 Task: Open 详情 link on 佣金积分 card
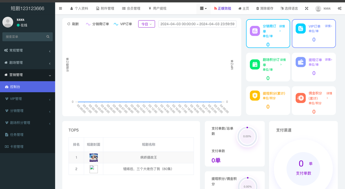[329, 95]
